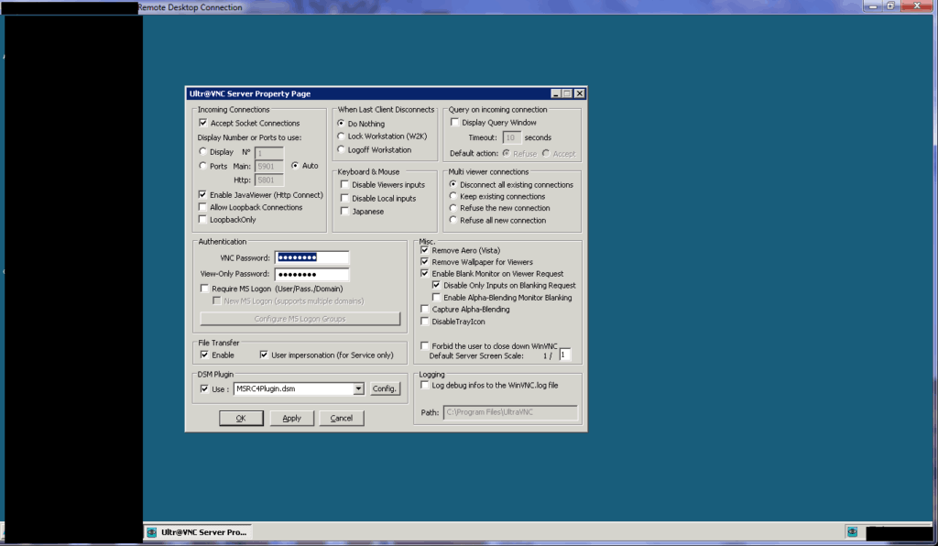Toggle the Japanese keyboard option

[344, 212]
